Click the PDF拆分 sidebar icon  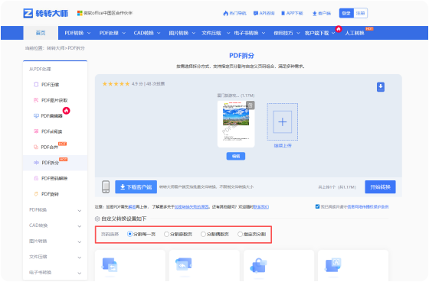[36, 163]
